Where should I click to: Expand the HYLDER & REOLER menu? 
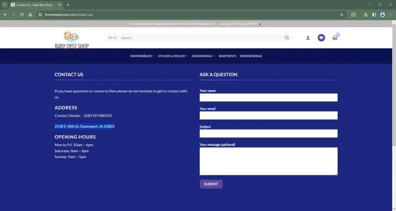point(173,56)
